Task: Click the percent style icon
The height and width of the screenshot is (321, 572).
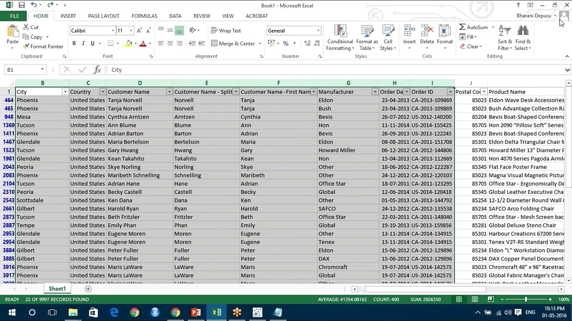Action: (x=286, y=43)
